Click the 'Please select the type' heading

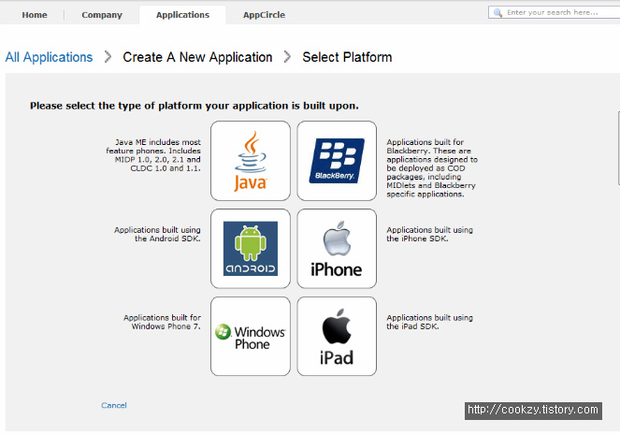click(195, 106)
